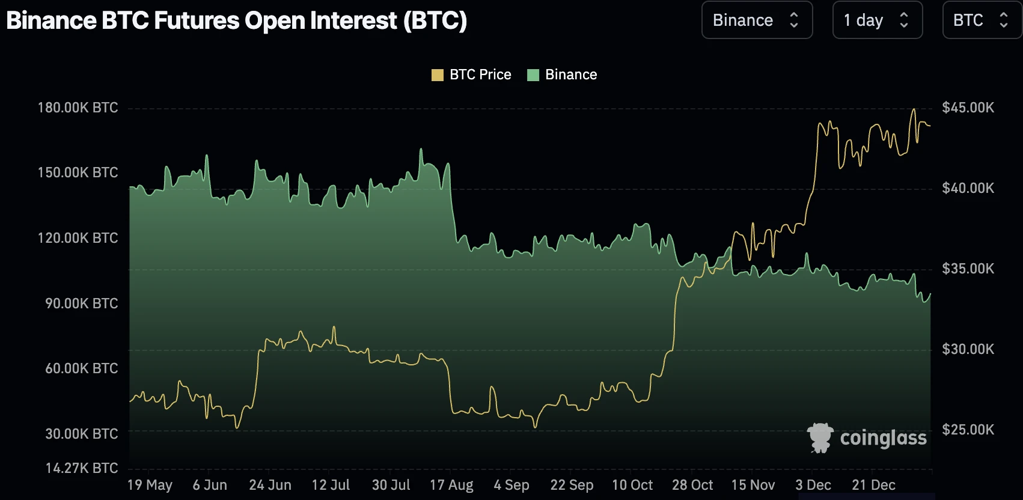
Task: Click the green Binance color swatch
Action: coord(533,75)
